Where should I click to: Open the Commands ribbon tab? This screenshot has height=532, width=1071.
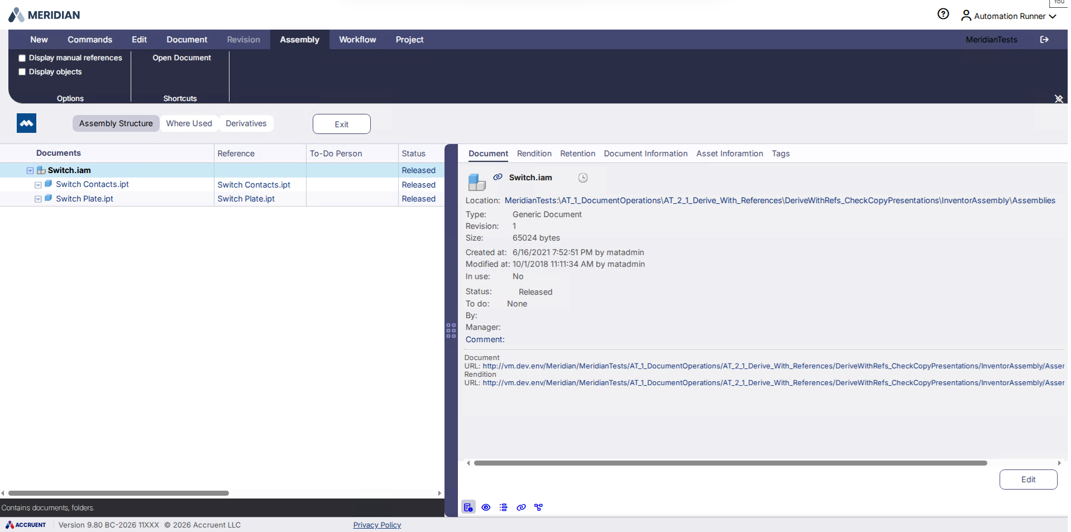pos(90,40)
